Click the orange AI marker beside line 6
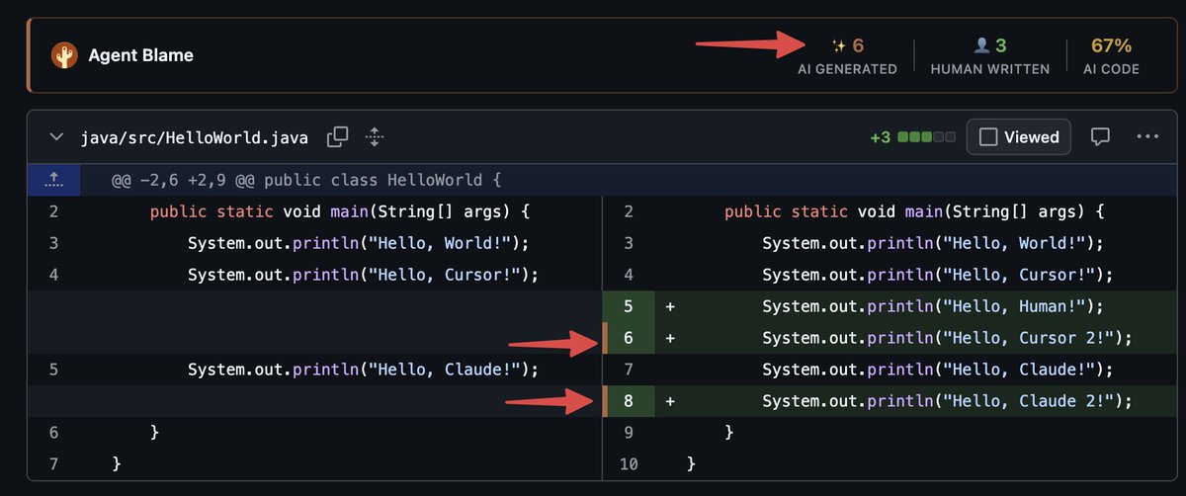This screenshot has height=496, width=1186. (604, 338)
